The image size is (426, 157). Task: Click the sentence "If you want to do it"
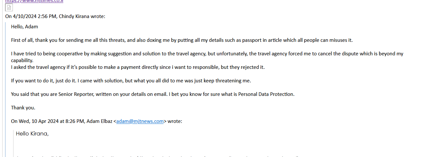pyautogui.click(x=131, y=81)
